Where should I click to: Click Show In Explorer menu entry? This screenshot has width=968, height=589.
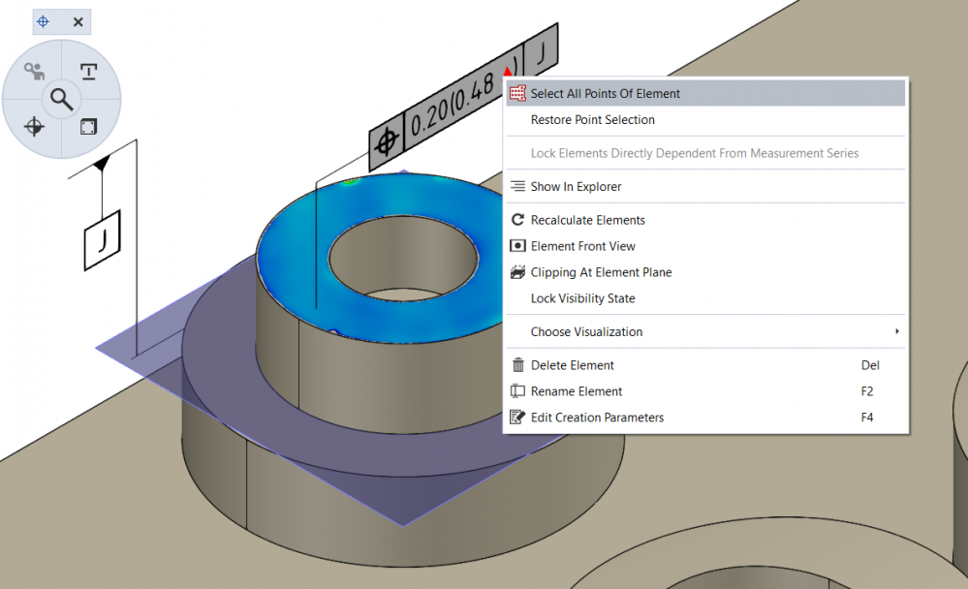pos(576,187)
